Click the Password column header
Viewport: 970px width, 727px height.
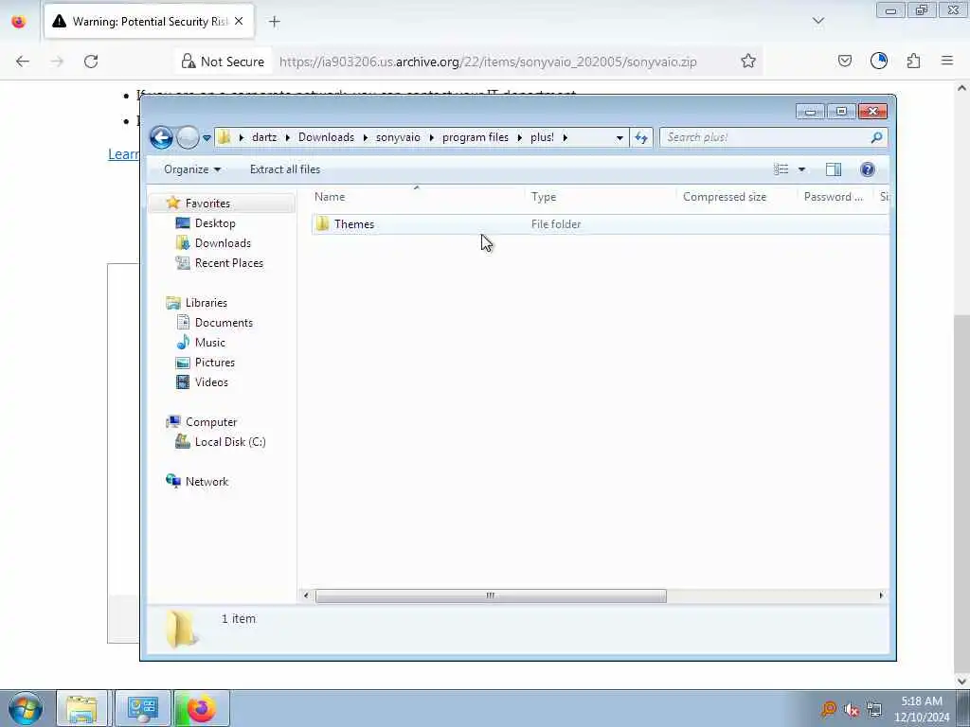[836, 197]
